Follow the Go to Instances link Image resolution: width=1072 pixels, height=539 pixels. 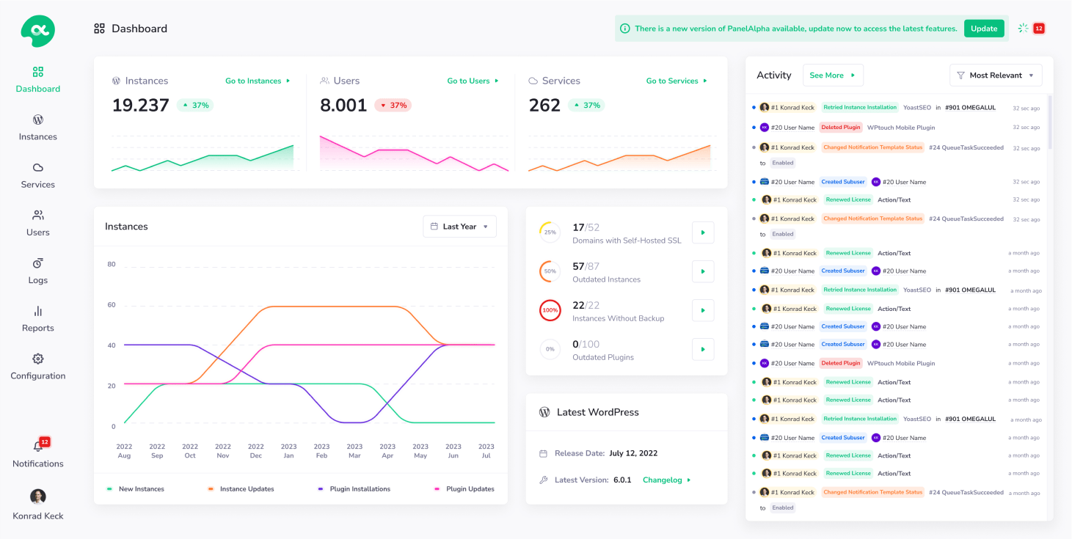[258, 81]
